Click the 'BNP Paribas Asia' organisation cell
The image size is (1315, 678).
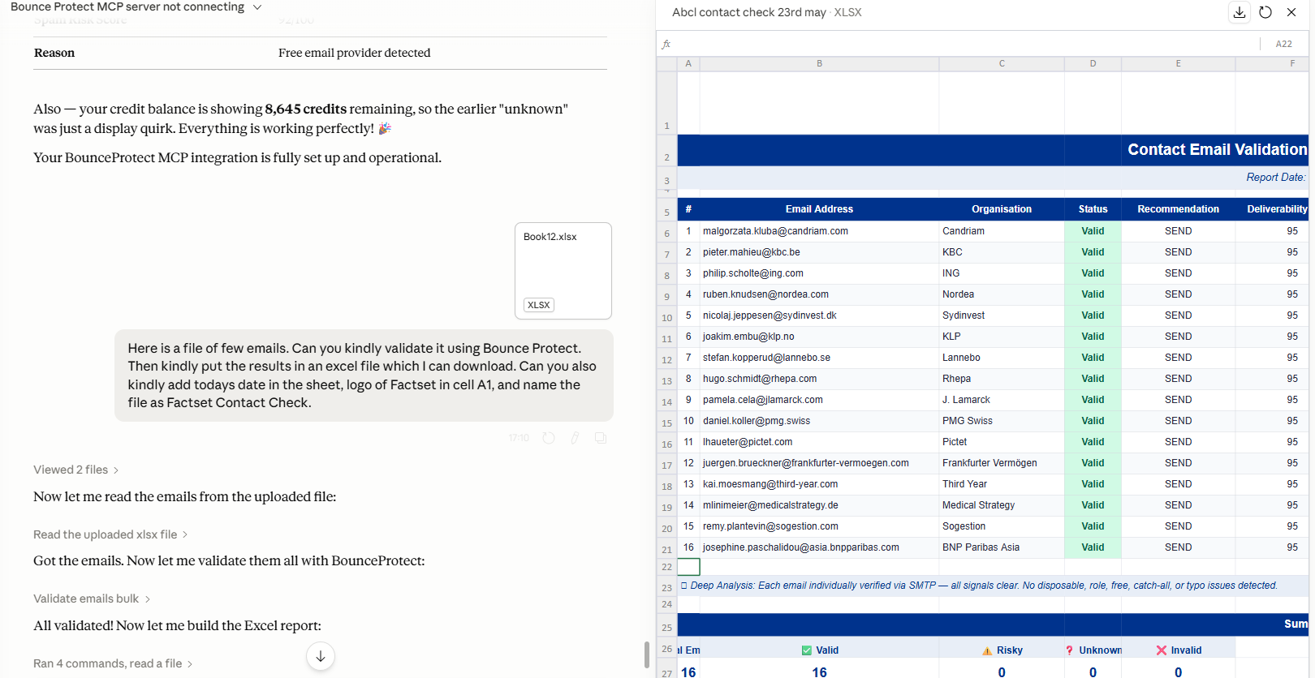click(x=1002, y=547)
